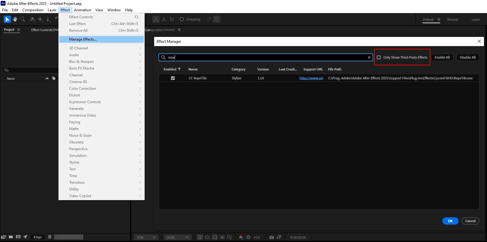Select the Hand tool
The width and height of the screenshot is (487, 242).
(15, 19)
